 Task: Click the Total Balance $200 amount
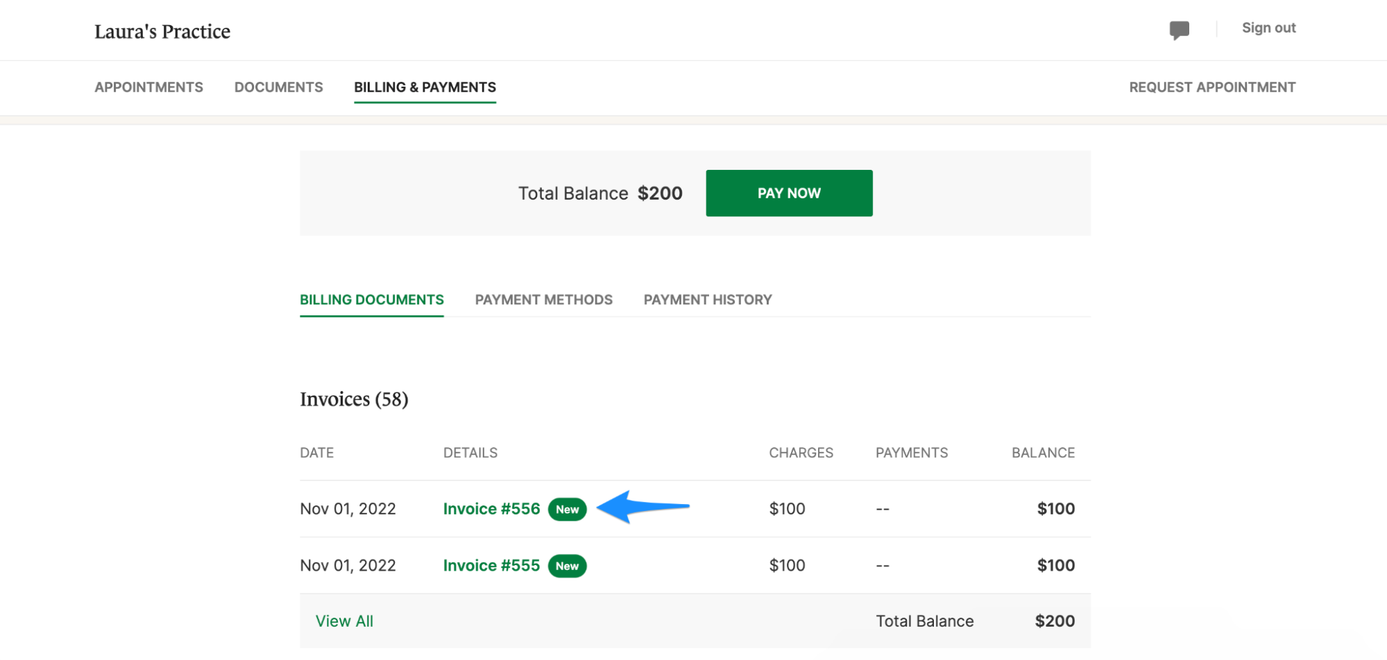(x=659, y=193)
